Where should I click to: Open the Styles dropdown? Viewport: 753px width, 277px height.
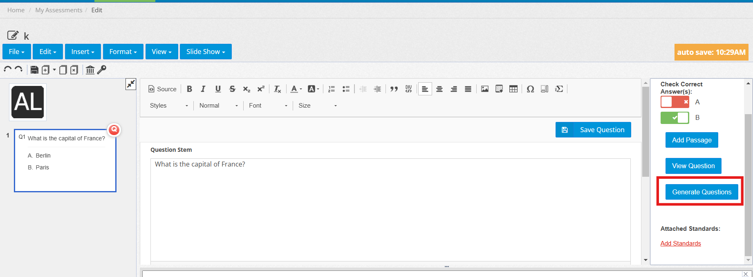(169, 106)
